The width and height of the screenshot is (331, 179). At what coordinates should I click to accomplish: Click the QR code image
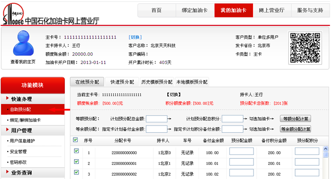coord(305,48)
